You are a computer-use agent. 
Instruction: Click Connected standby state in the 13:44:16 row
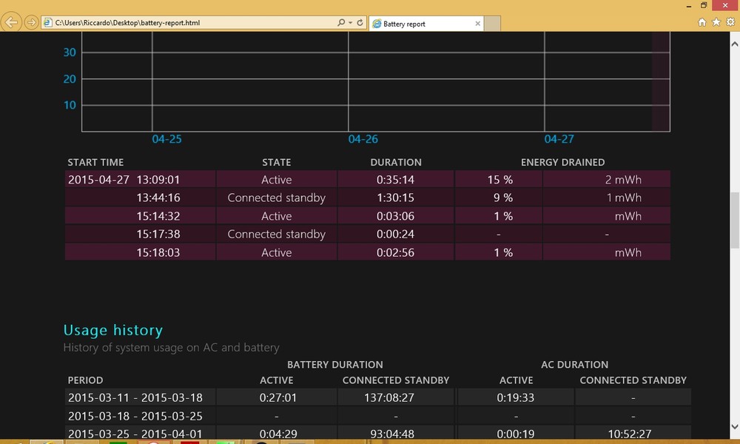277,198
